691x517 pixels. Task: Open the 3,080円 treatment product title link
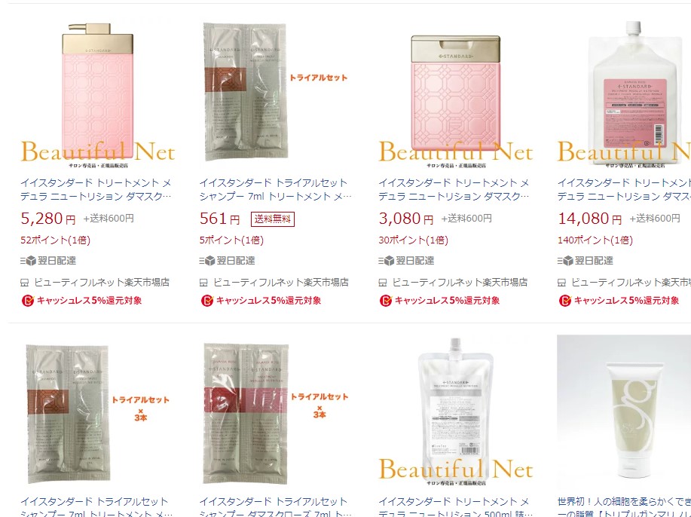tap(454, 189)
